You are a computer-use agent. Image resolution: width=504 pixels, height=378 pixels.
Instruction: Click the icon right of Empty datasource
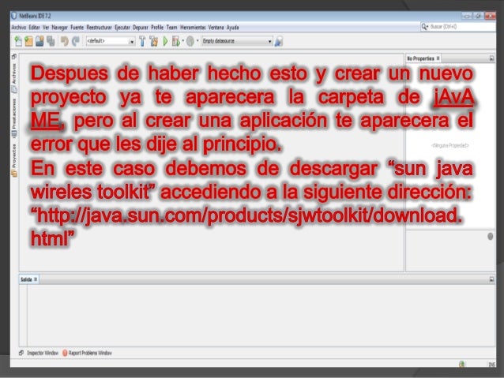point(278,41)
